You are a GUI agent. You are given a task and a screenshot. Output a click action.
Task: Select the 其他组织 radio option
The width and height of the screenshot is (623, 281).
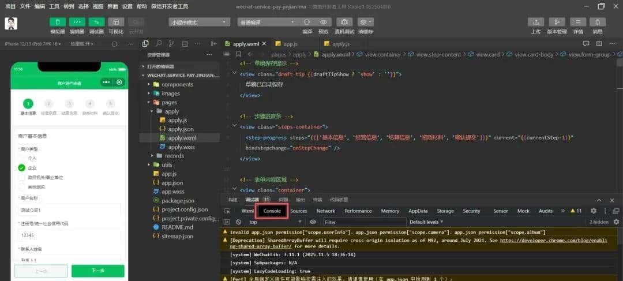(21, 187)
